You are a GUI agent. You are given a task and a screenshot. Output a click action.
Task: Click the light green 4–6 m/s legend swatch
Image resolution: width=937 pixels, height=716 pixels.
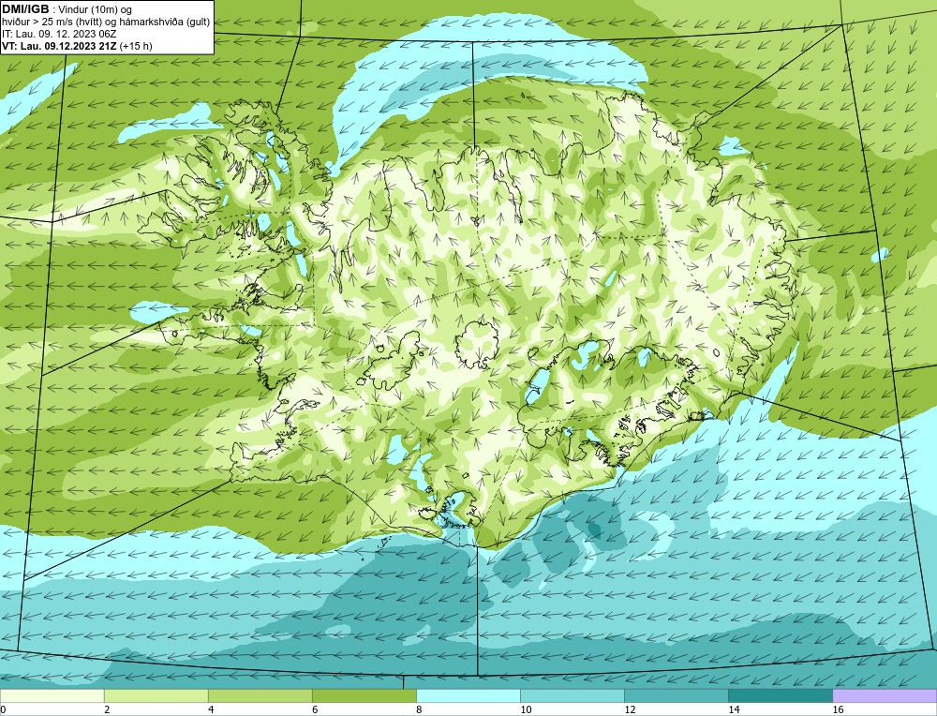(x=260, y=695)
